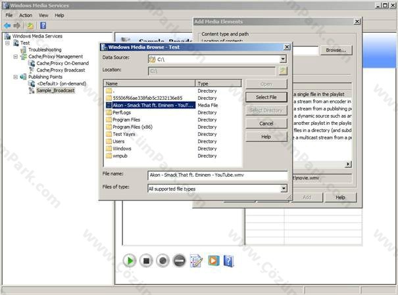
Task: Open the Action menu
Action: [x=26, y=16]
